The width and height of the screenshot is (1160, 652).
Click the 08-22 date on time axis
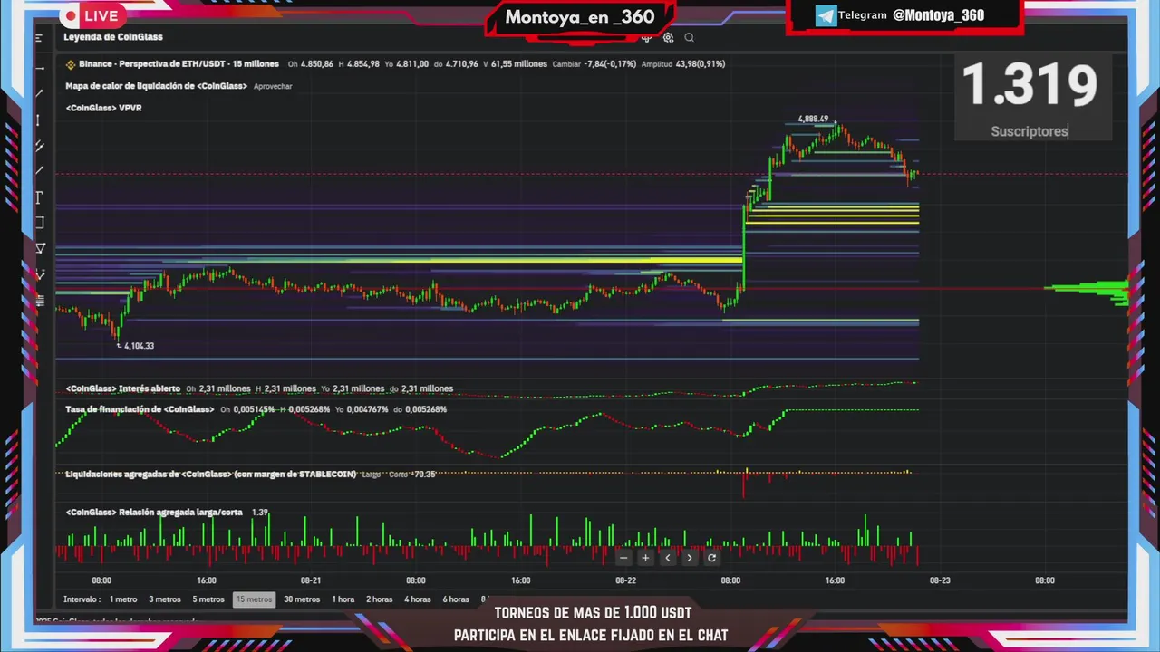pyautogui.click(x=625, y=580)
